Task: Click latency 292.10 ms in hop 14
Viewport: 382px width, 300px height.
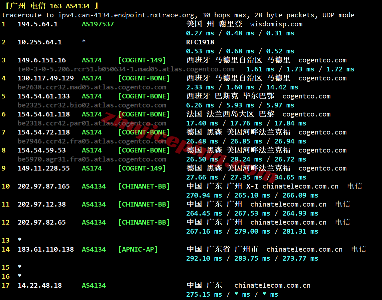Action: click(x=204, y=258)
